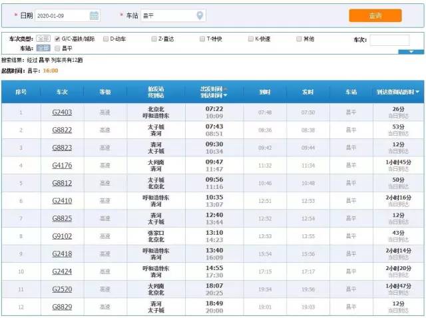Select the 19:56 departure time cell
The width and height of the screenshot is (426, 318).
(308, 289)
